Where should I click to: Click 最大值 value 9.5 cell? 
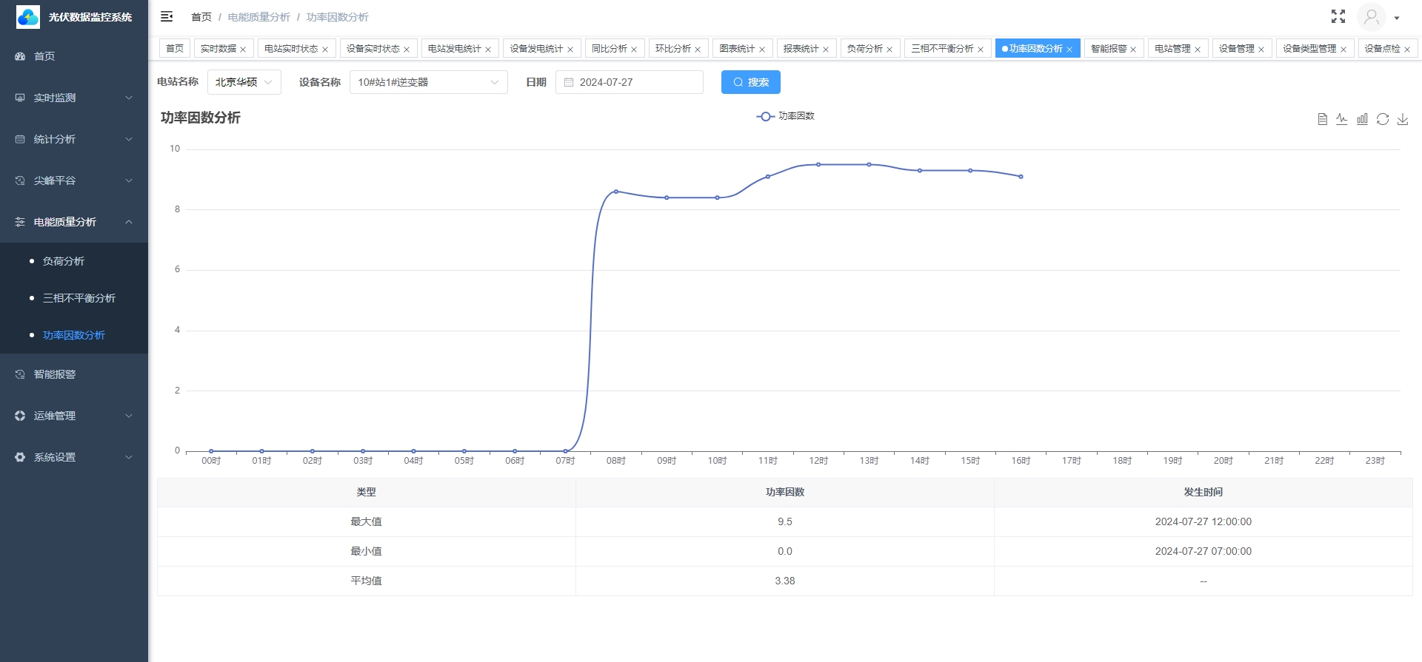tap(785, 522)
